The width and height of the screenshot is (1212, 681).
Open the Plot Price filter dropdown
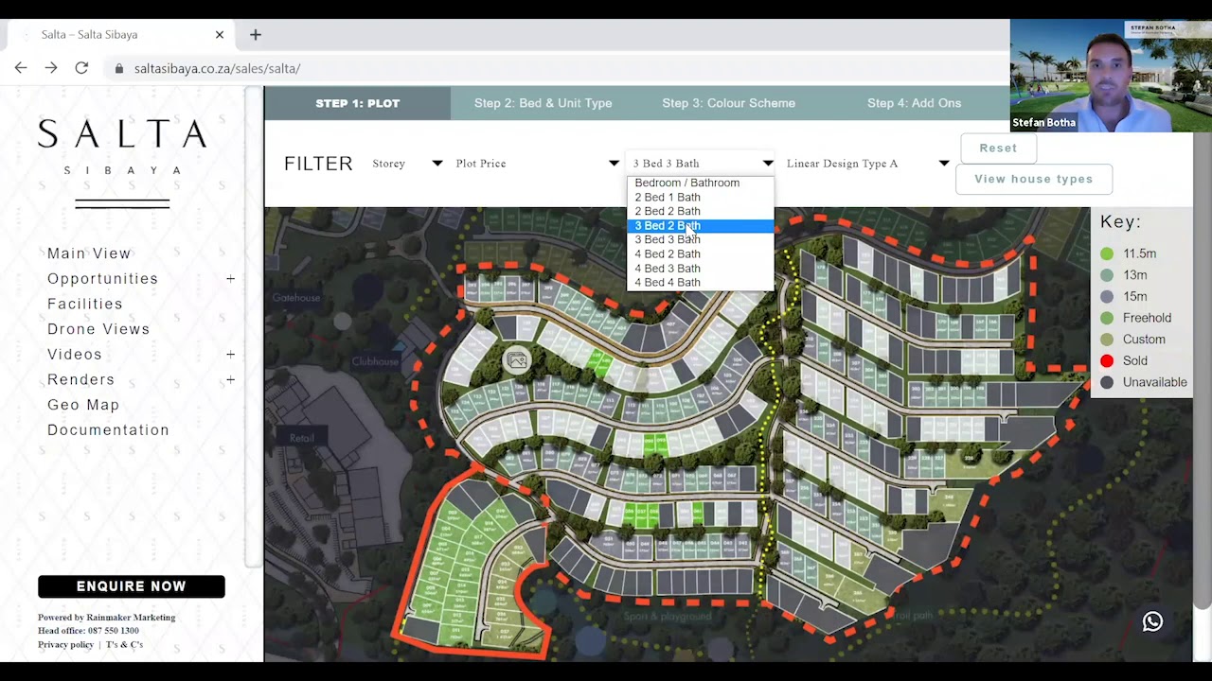pos(537,164)
